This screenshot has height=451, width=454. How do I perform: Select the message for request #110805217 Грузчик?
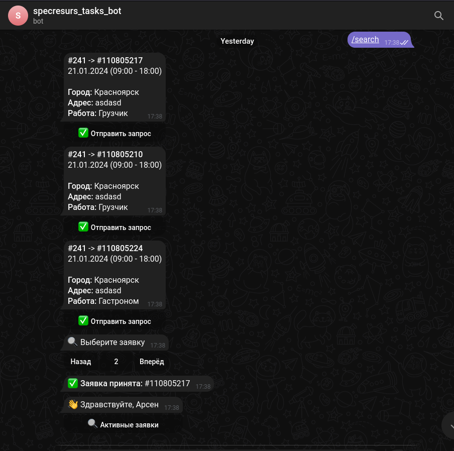point(115,87)
